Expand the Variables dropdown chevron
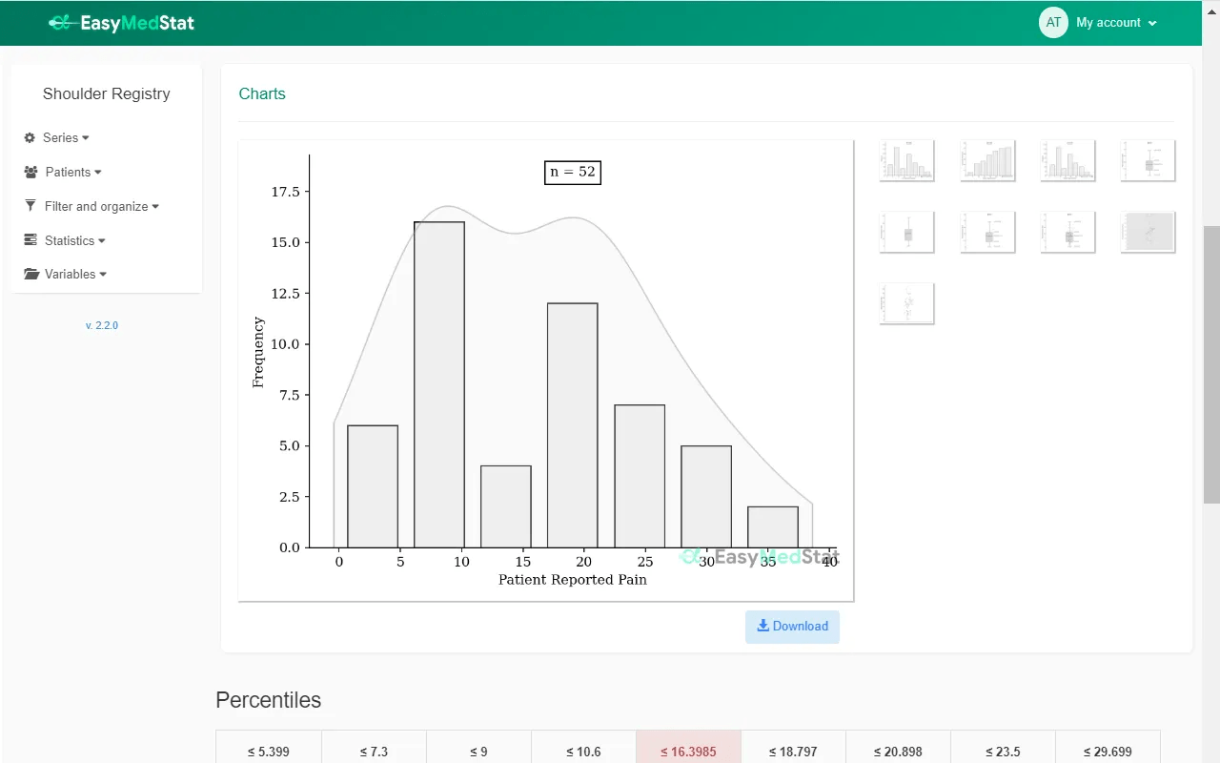Viewport: 1220px width, 763px height. click(102, 274)
